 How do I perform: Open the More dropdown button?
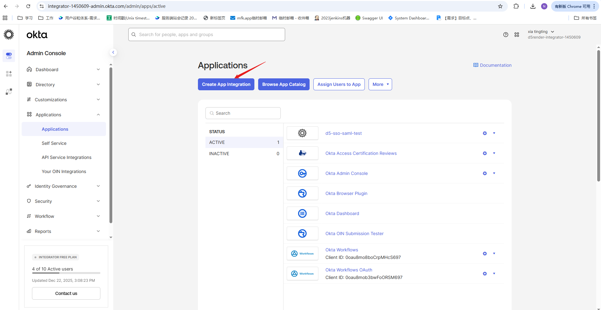point(380,84)
